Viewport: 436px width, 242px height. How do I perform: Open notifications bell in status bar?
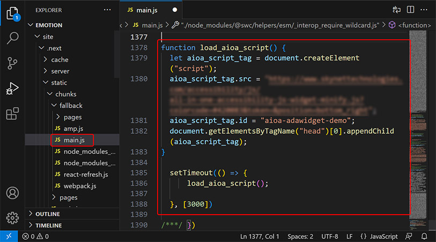pos(424,237)
